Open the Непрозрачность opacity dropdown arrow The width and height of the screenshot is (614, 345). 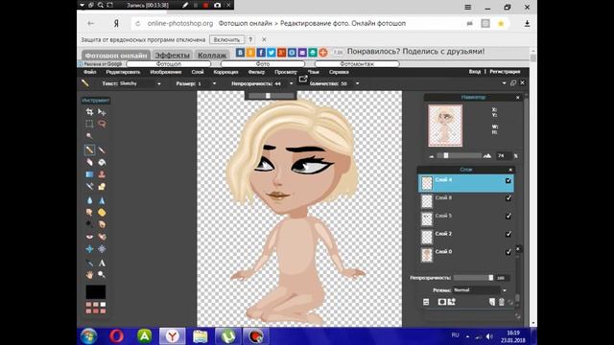tap(291, 83)
